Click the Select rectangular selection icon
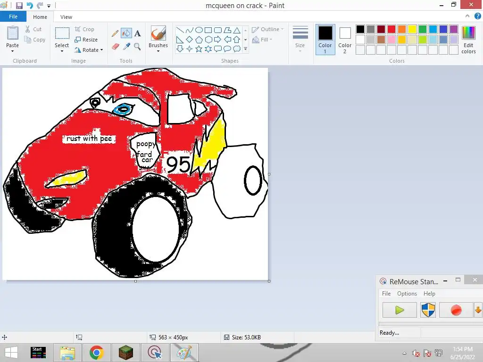The image size is (483, 362). tap(62, 33)
